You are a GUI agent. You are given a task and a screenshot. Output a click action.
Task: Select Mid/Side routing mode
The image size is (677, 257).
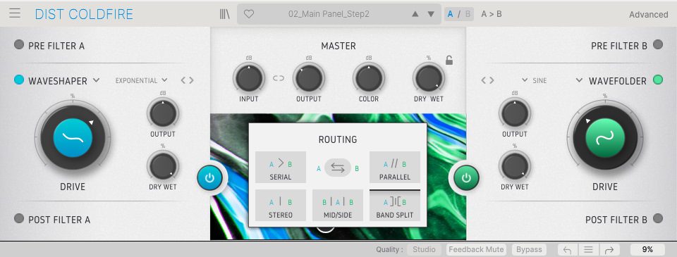(338, 206)
